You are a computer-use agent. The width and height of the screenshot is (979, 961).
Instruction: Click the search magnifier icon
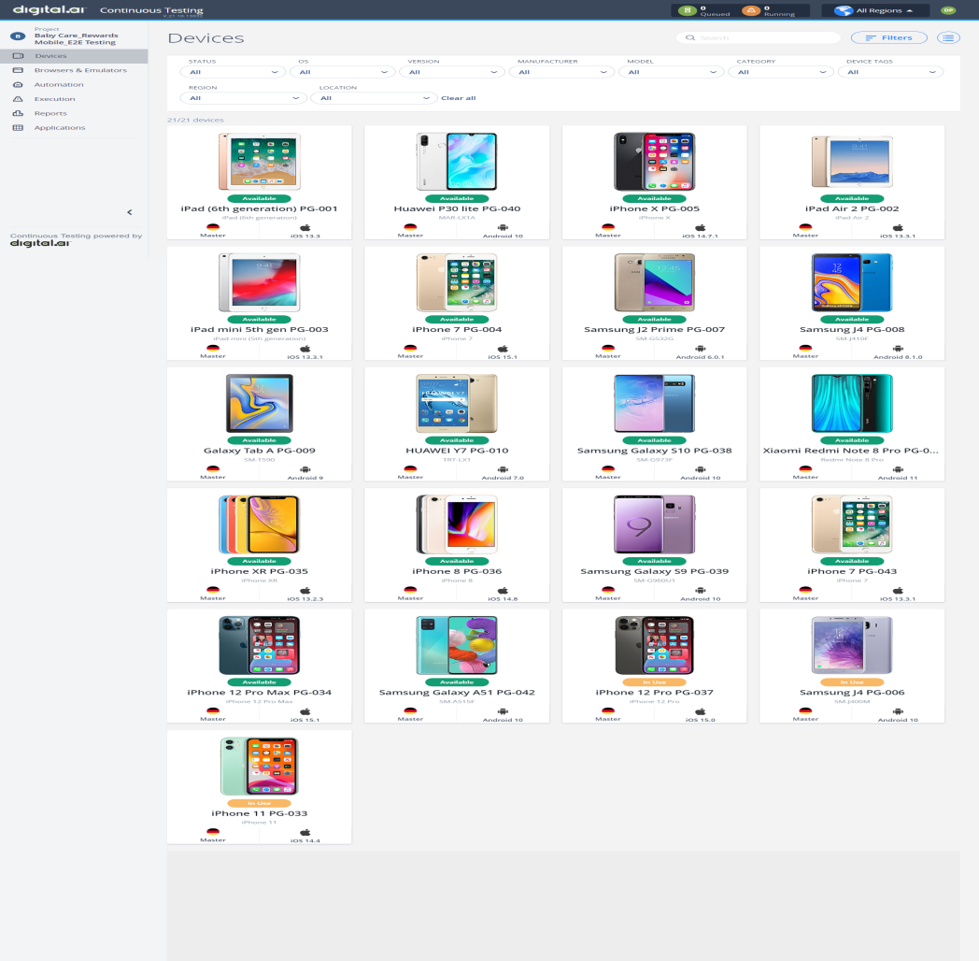tap(690, 38)
